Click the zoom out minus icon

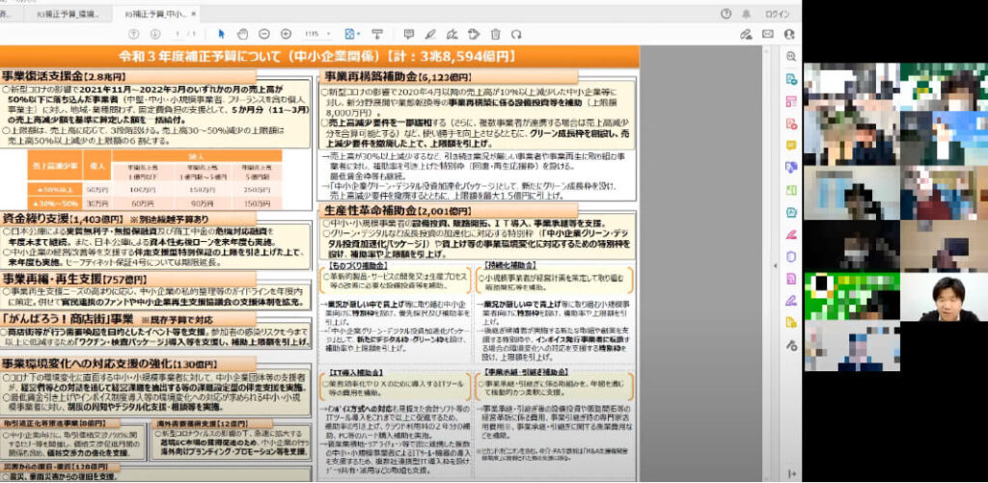264,34
